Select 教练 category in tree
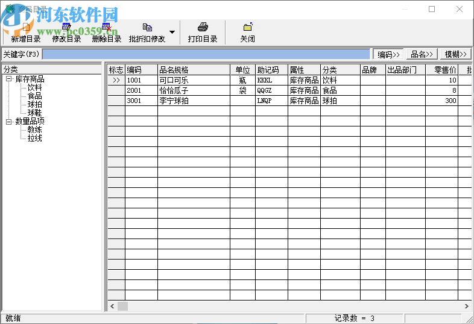The image size is (474, 324). (x=34, y=130)
